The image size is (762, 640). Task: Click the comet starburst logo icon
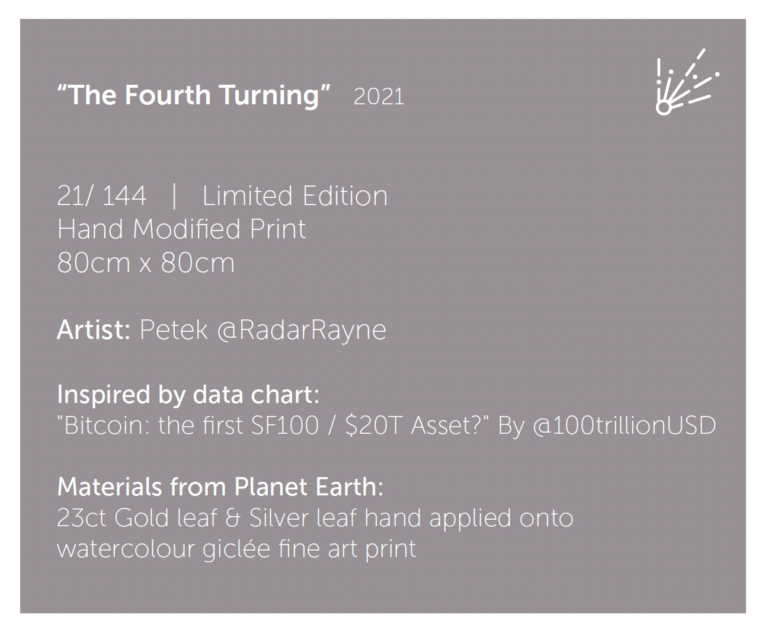click(x=688, y=82)
